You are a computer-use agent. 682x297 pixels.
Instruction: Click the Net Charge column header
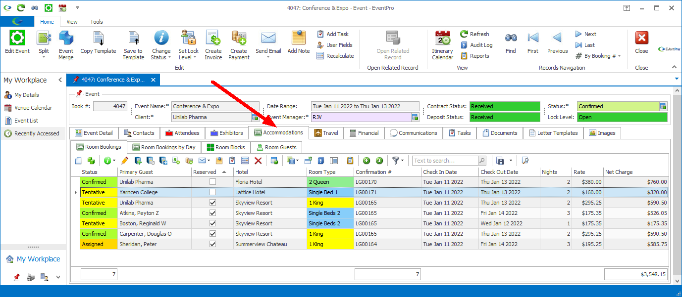[x=636, y=172]
